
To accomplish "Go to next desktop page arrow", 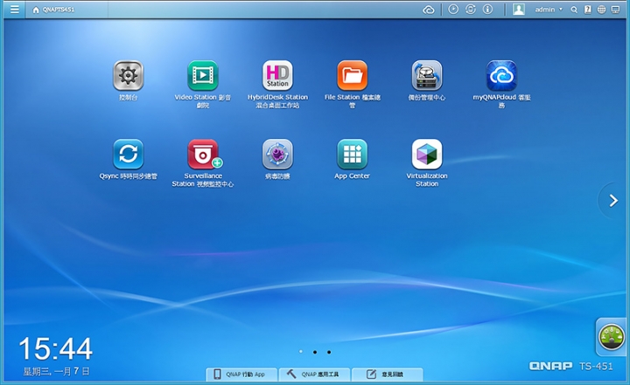I will pyautogui.click(x=613, y=201).
